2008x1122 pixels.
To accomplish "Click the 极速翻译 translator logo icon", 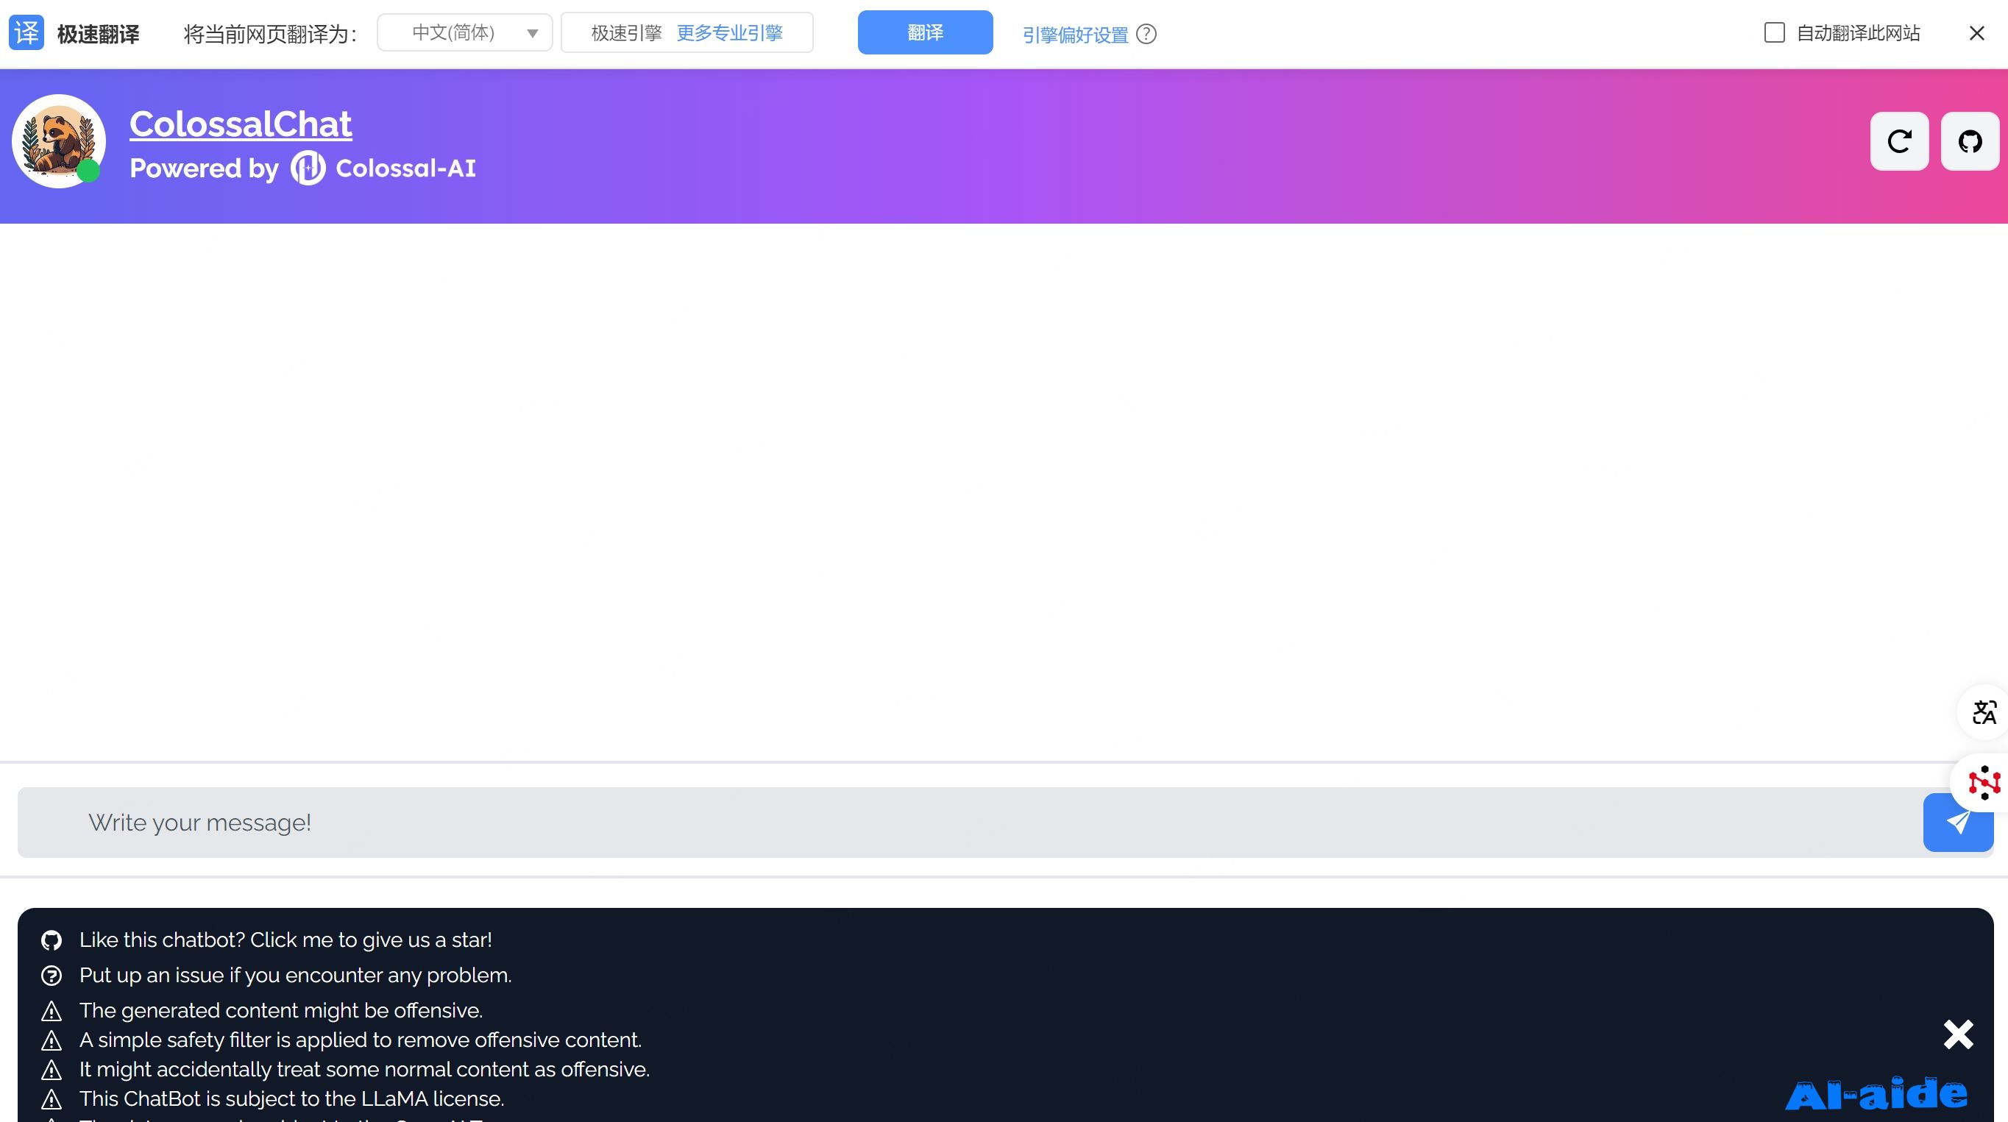I will click(26, 32).
